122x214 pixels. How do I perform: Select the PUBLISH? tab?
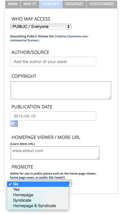[x=51, y=4]
